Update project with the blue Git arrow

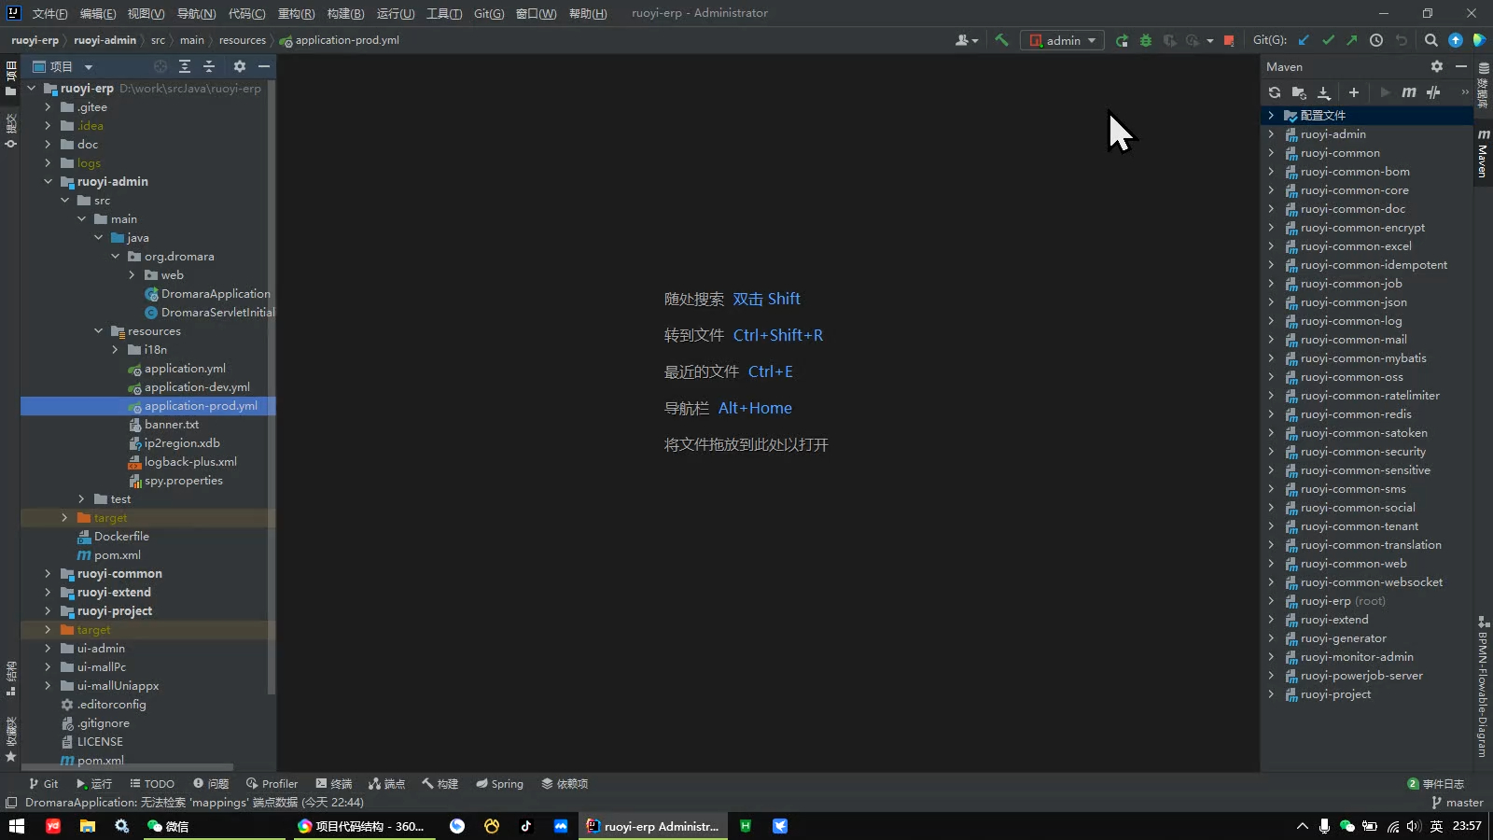click(1304, 40)
